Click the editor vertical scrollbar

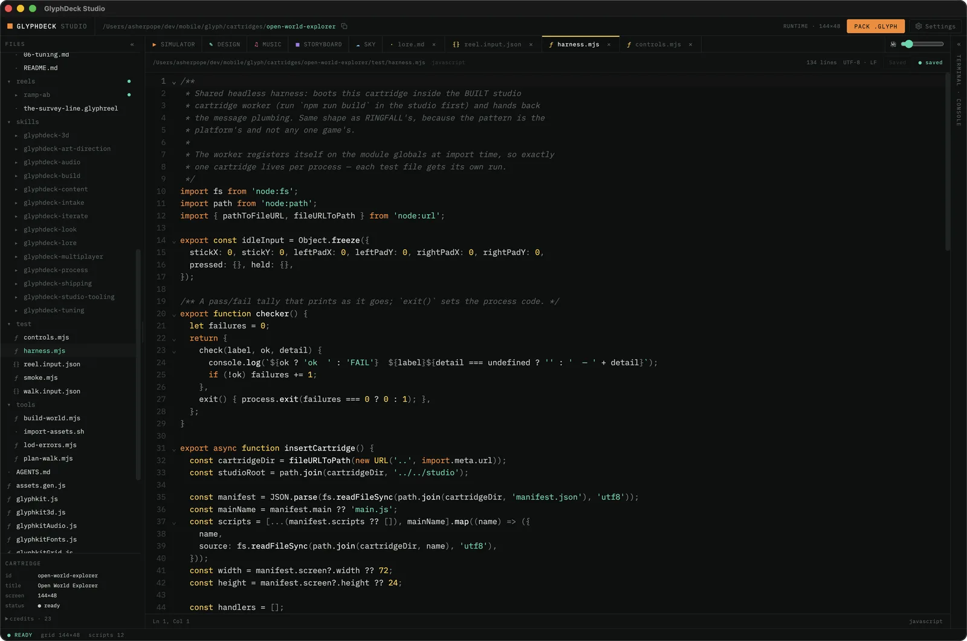tap(947, 162)
